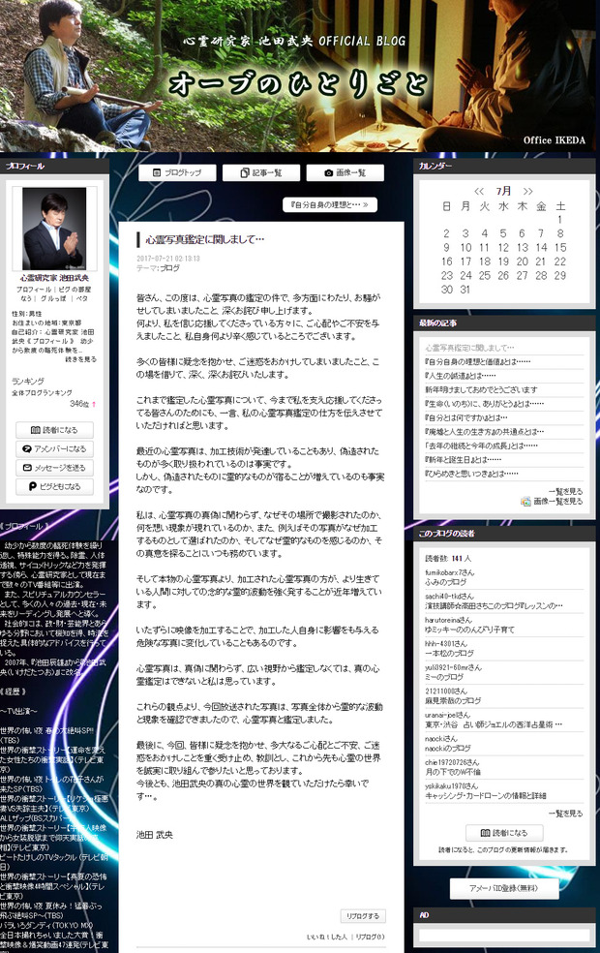Click the post timestamp 2017-07-21 02:13:13
Image resolution: width=600 pixels, height=953 pixels.
coord(168,259)
